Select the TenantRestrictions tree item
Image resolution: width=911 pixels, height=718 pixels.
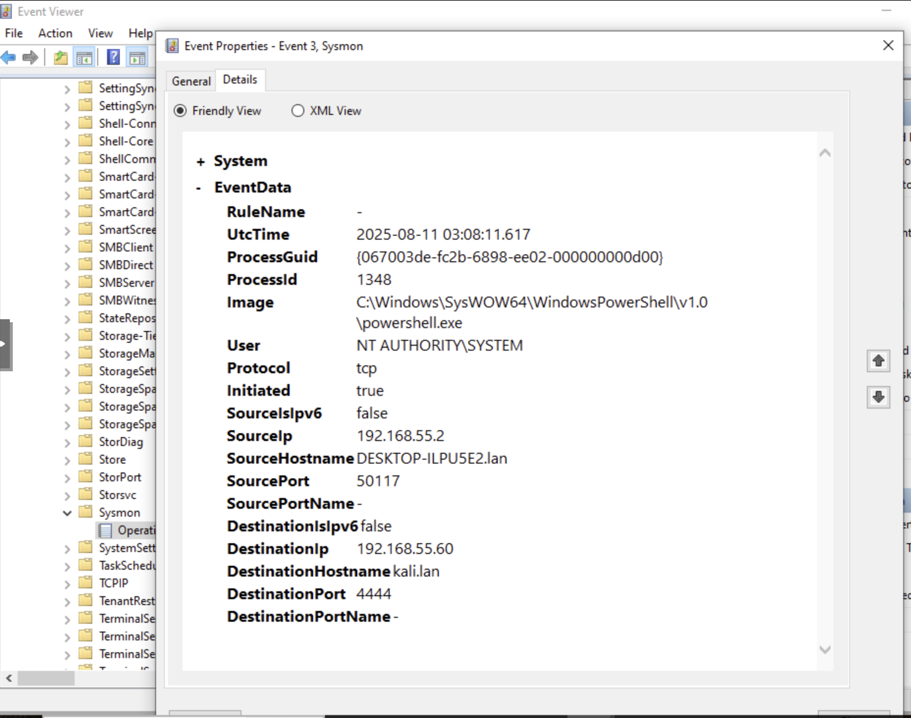[127, 601]
